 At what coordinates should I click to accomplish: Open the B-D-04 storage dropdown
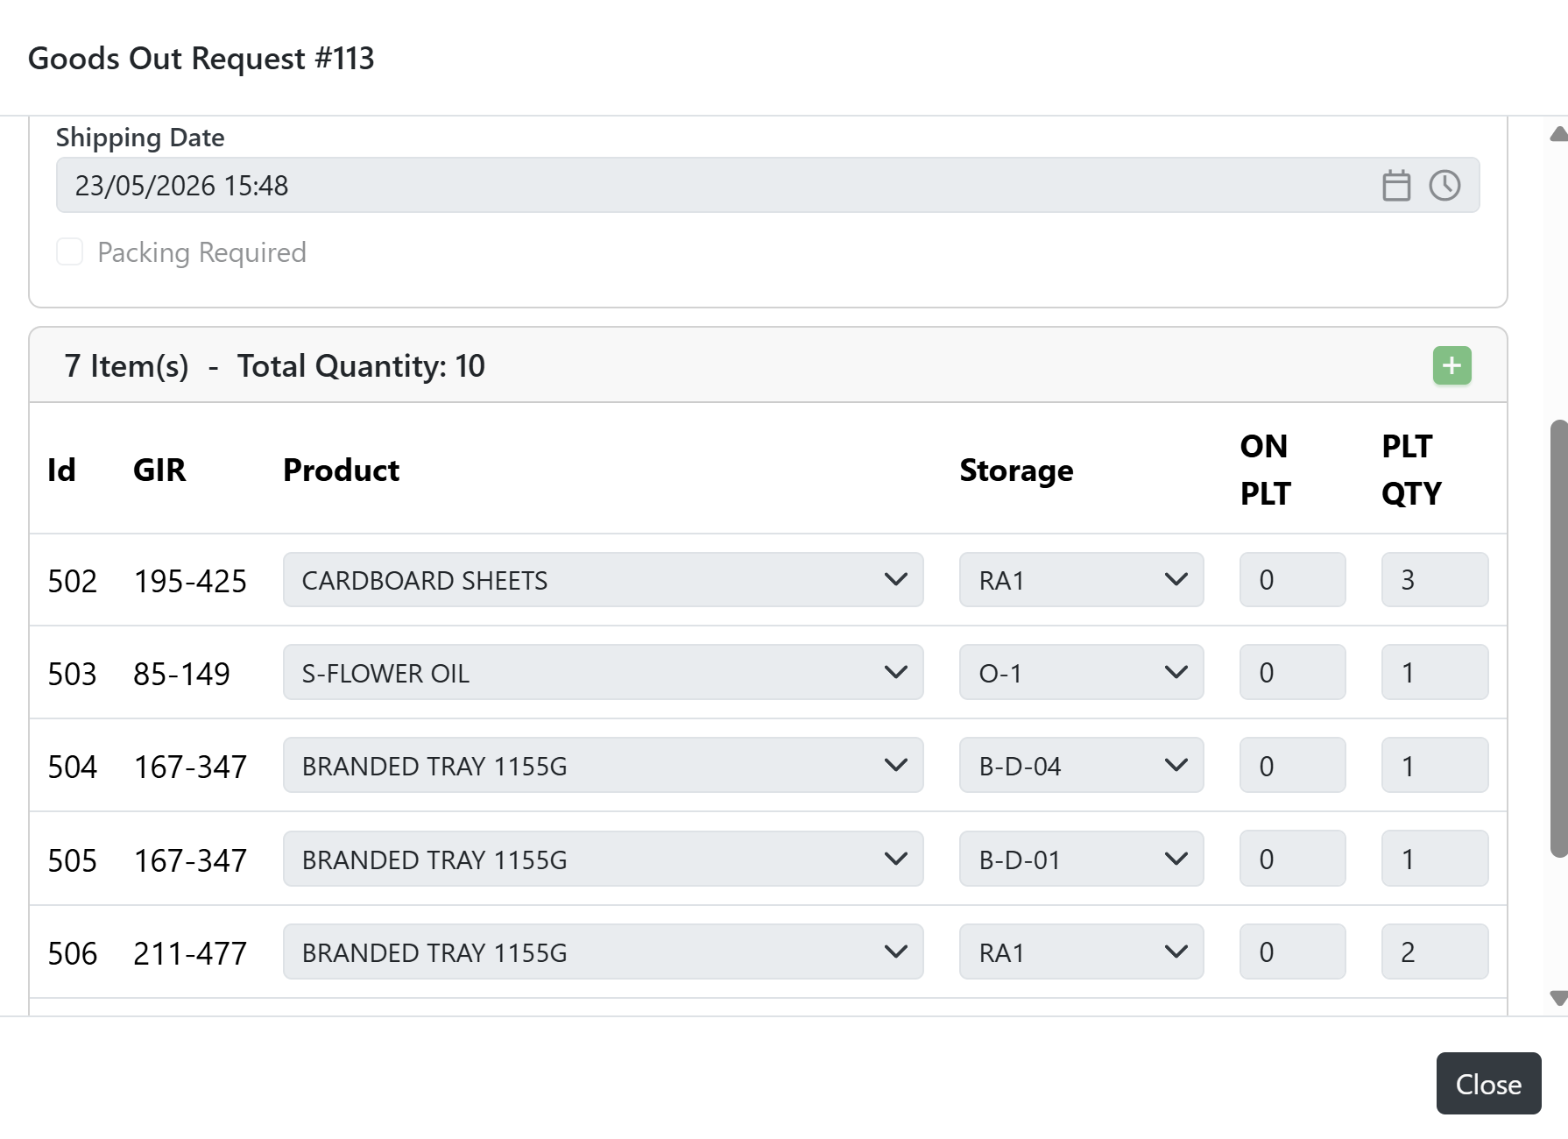tap(1081, 765)
